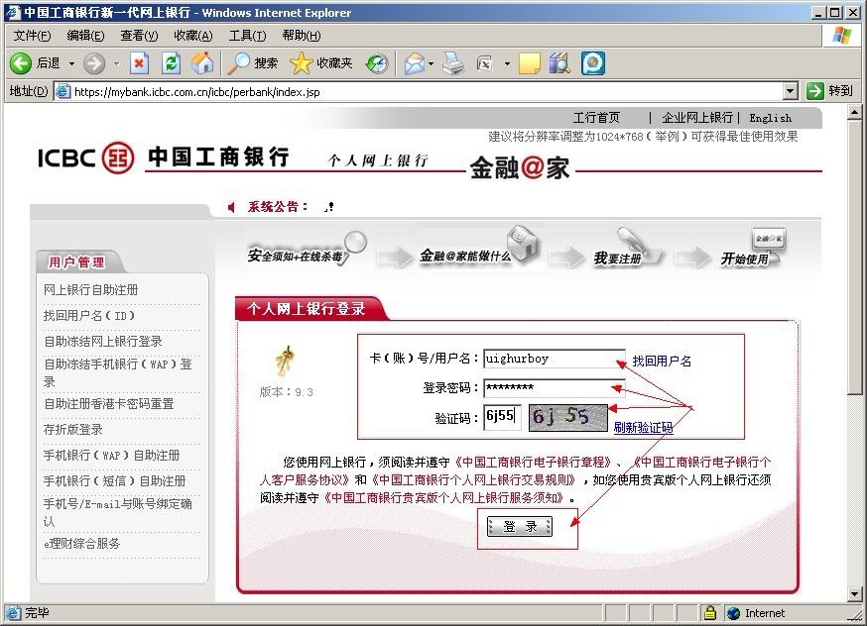The height and width of the screenshot is (626, 867).
Task: Open the 编辑(E) menu
Action: (85, 36)
